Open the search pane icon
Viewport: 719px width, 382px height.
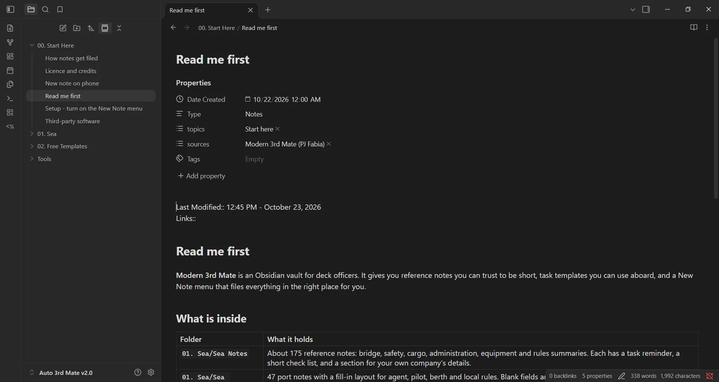click(45, 9)
